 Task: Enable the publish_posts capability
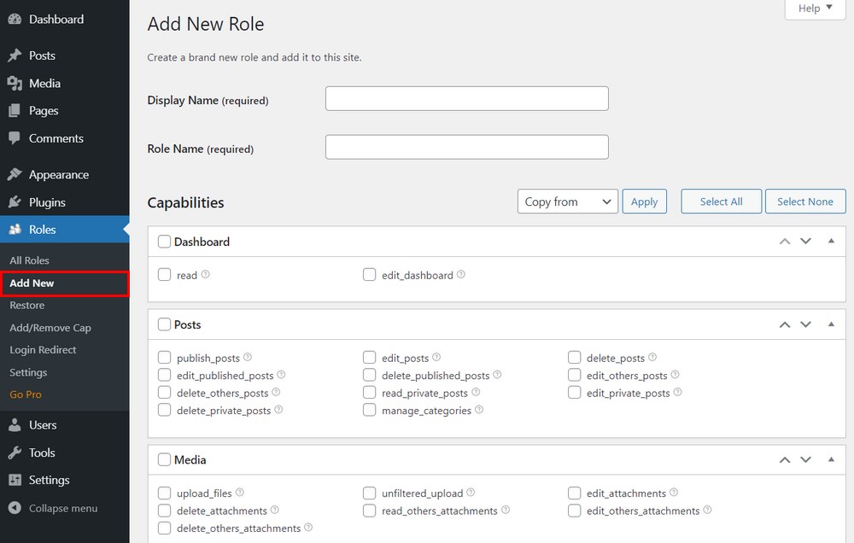click(x=164, y=357)
